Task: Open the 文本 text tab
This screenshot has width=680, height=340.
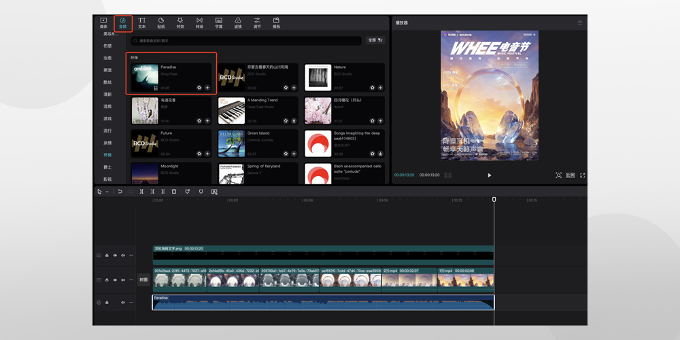Action: pos(142,22)
